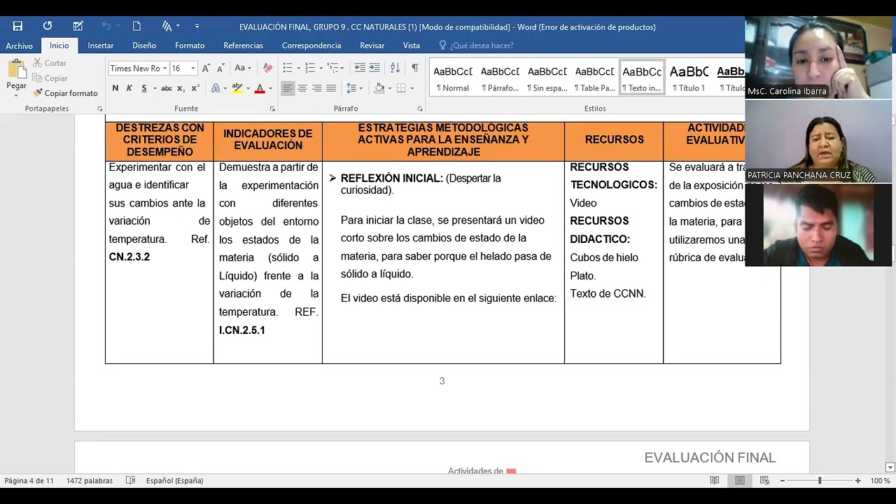Switch to the Revisar tab

(372, 45)
